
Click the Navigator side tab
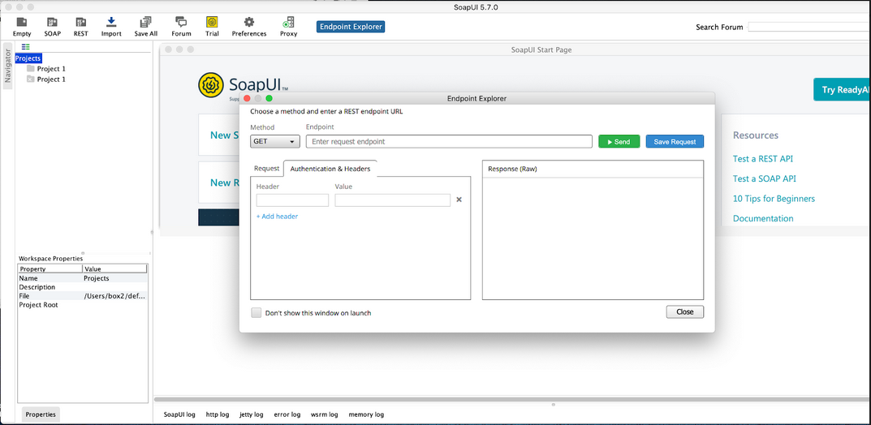8,66
